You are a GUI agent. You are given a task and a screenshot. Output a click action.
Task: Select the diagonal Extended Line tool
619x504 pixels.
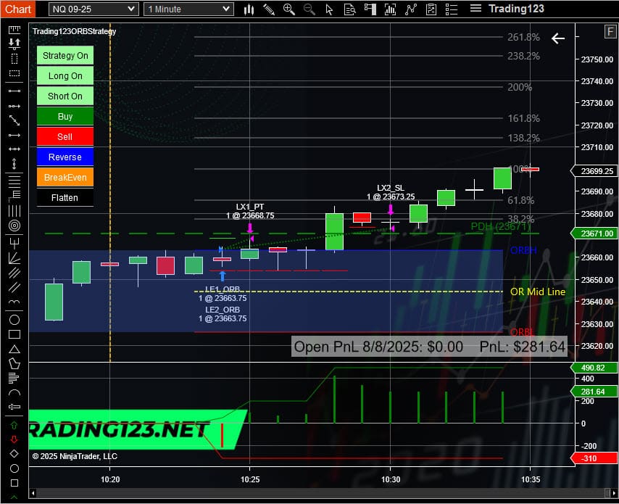[x=14, y=120]
